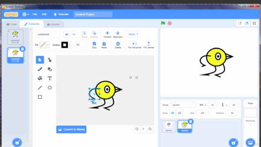The height and width of the screenshot is (147, 261).
Task: Open Tutorials from the menu bar
Action: 61,14
